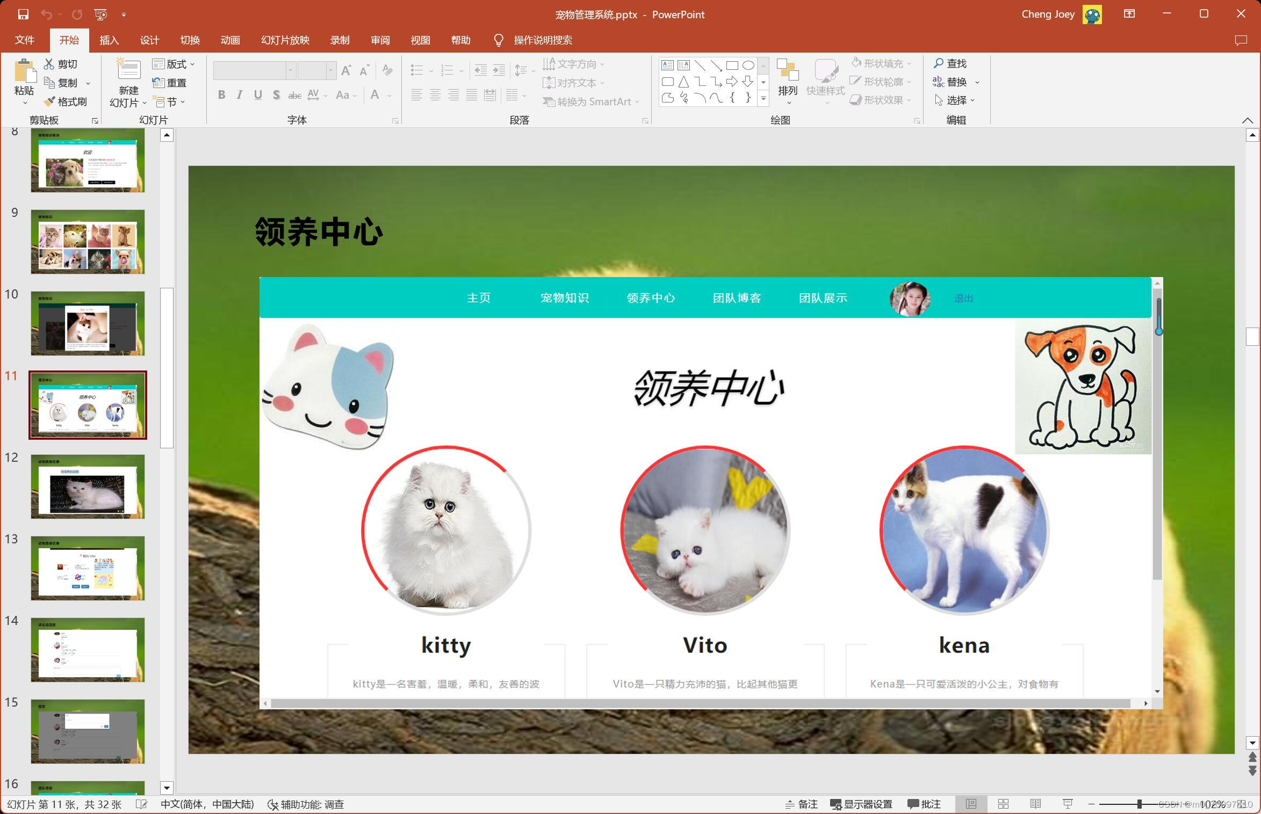Screen dimensions: 1261x814
Task: Click the 重置 reset slide button
Action: (169, 83)
